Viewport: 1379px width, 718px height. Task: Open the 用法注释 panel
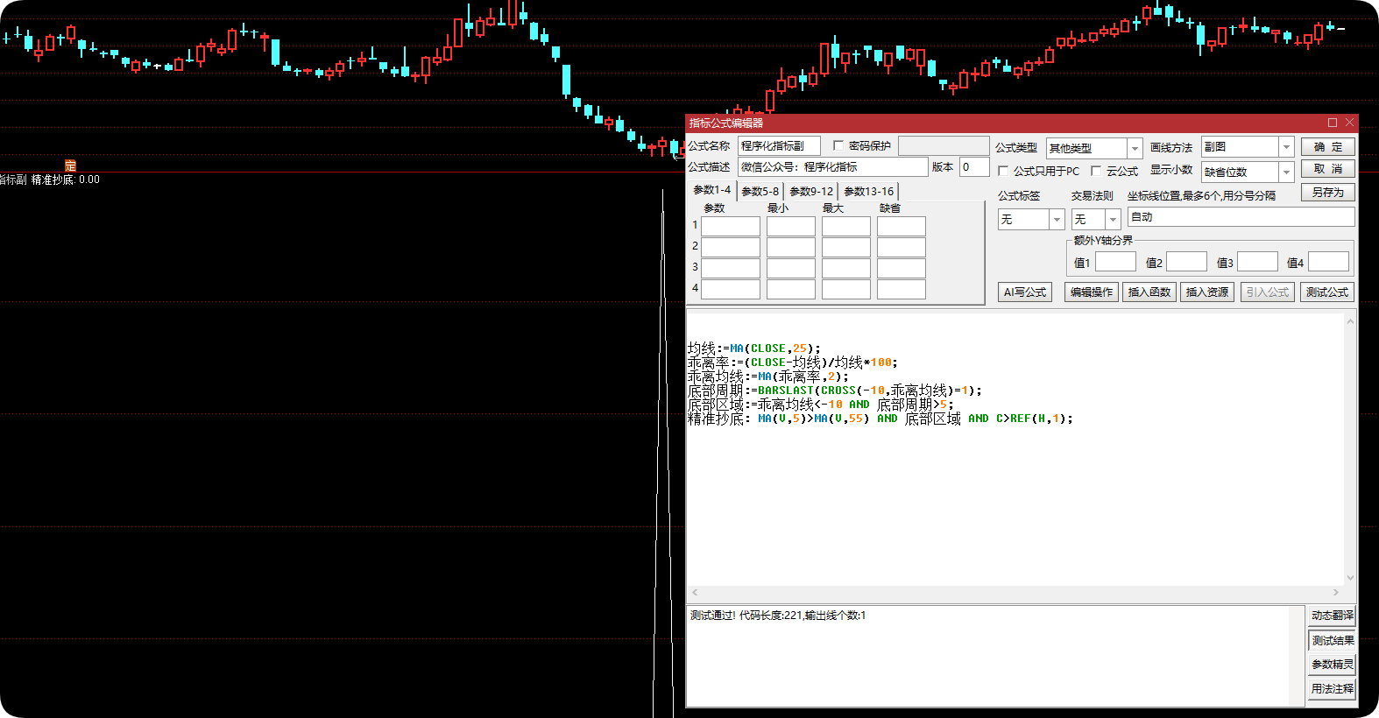pyautogui.click(x=1332, y=689)
